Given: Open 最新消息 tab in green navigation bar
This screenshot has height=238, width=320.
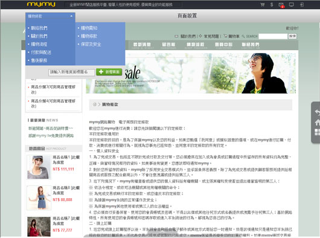Looking at the screenshot, I should (142, 45).
